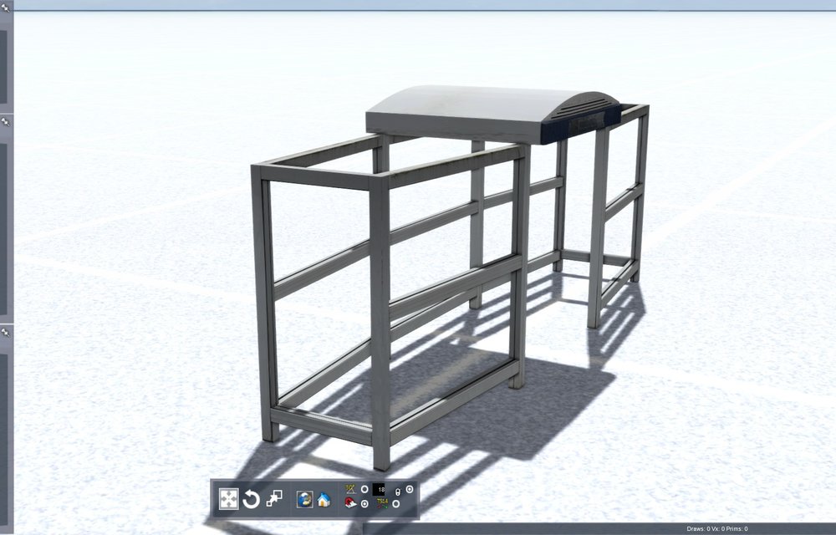Click the lowest pin icon on left edge
836x535 pixels.
pos(6,333)
